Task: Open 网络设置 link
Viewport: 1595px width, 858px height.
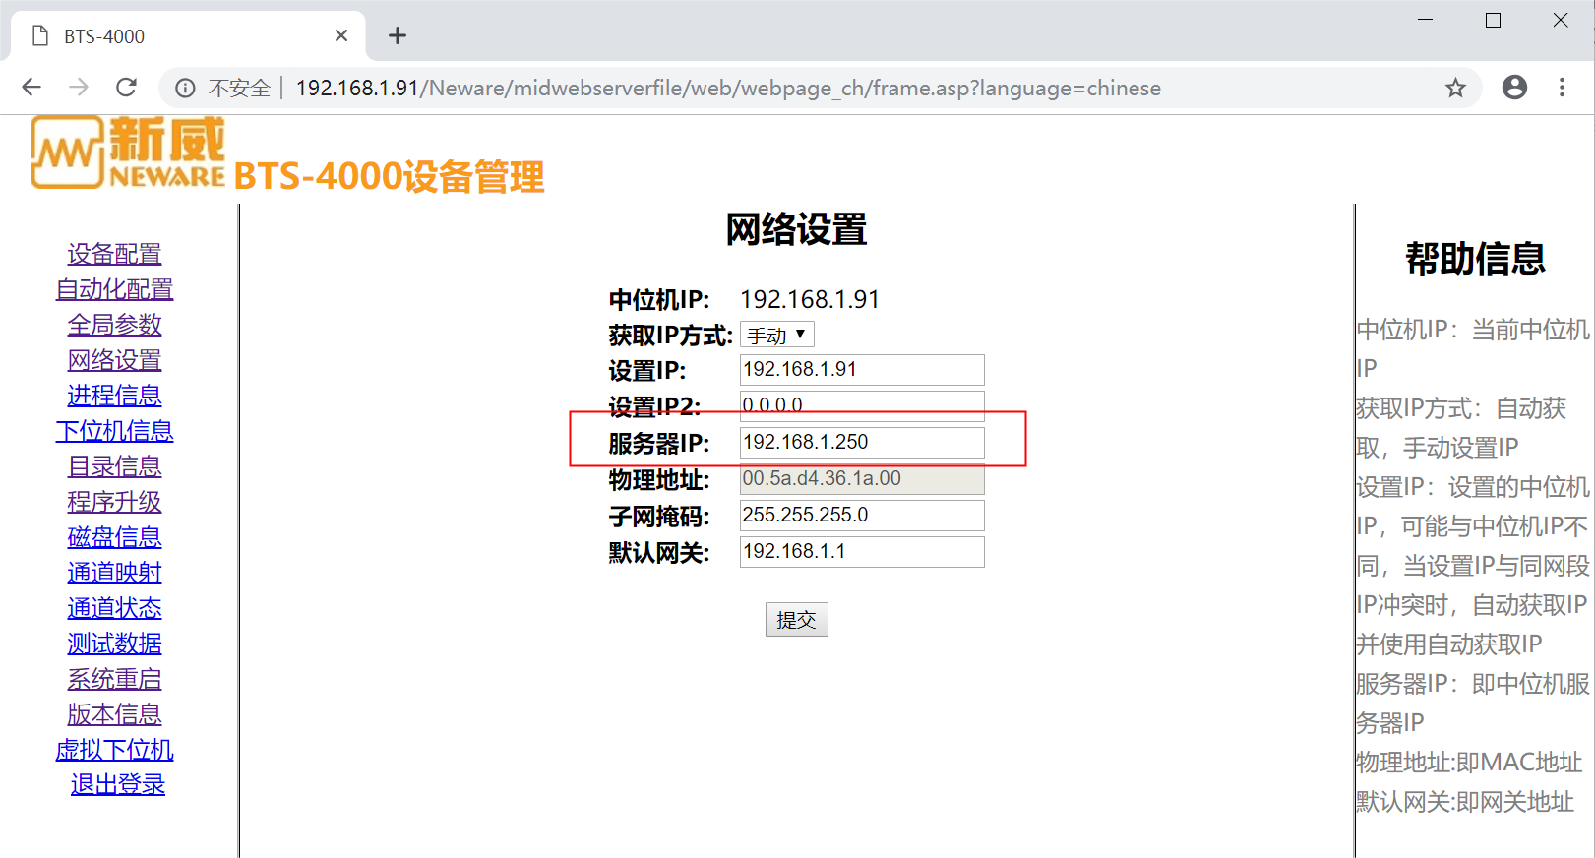Action: (114, 360)
